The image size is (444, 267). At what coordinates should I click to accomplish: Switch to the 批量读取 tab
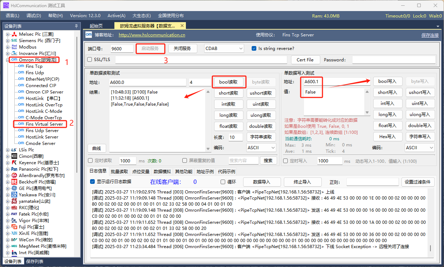point(119,172)
